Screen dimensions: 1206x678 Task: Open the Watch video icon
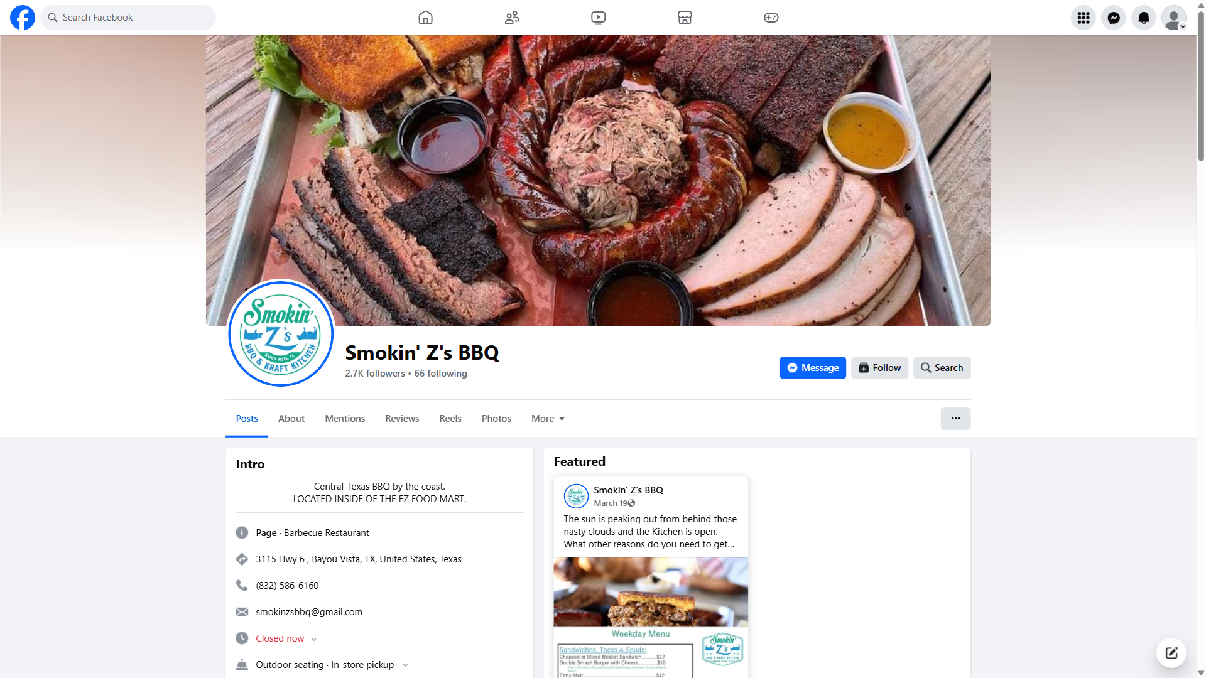pos(599,18)
